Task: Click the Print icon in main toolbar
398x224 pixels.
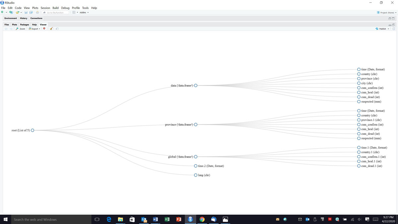Action: click(37, 13)
